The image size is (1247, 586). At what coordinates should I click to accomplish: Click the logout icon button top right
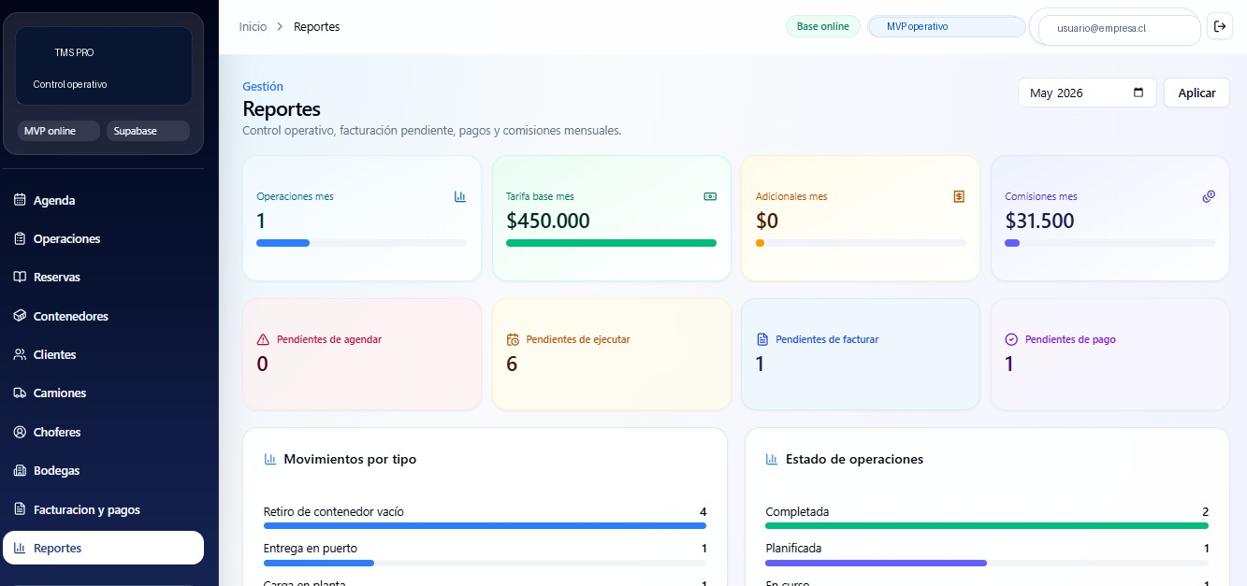1220,26
